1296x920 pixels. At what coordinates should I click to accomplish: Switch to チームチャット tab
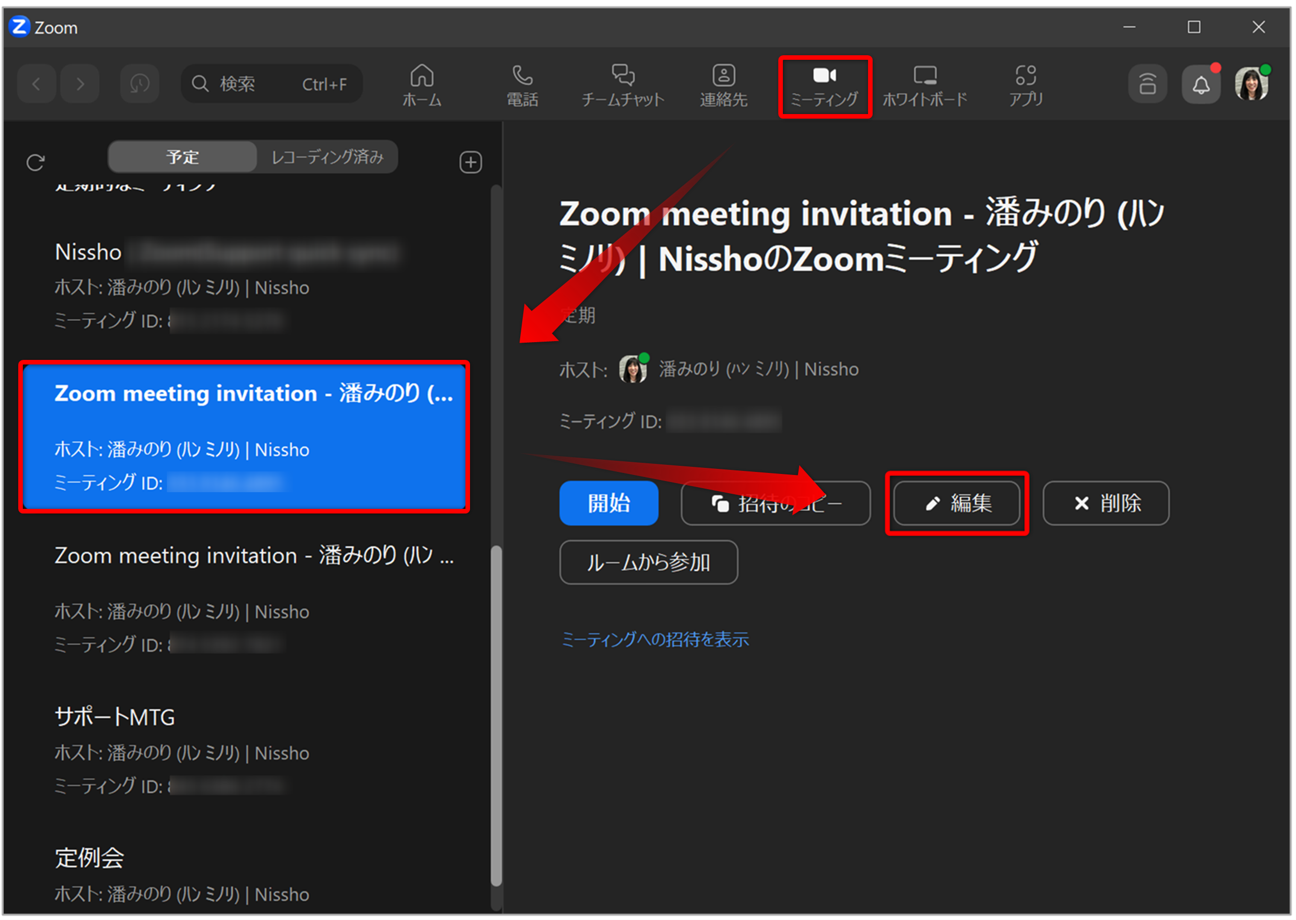[x=623, y=86]
